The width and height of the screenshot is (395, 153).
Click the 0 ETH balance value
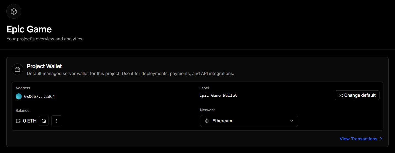pos(30,121)
